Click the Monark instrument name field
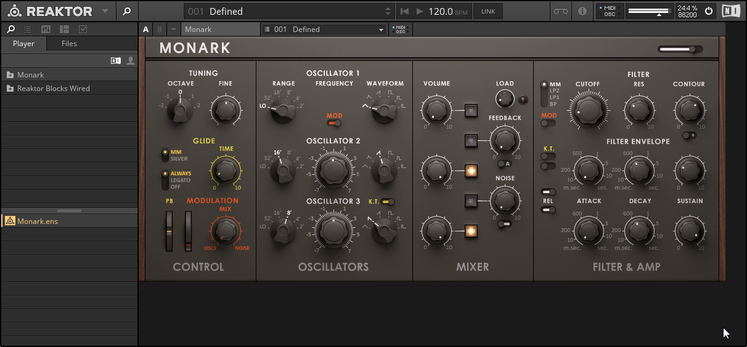The image size is (747, 347). click(220, 29)
